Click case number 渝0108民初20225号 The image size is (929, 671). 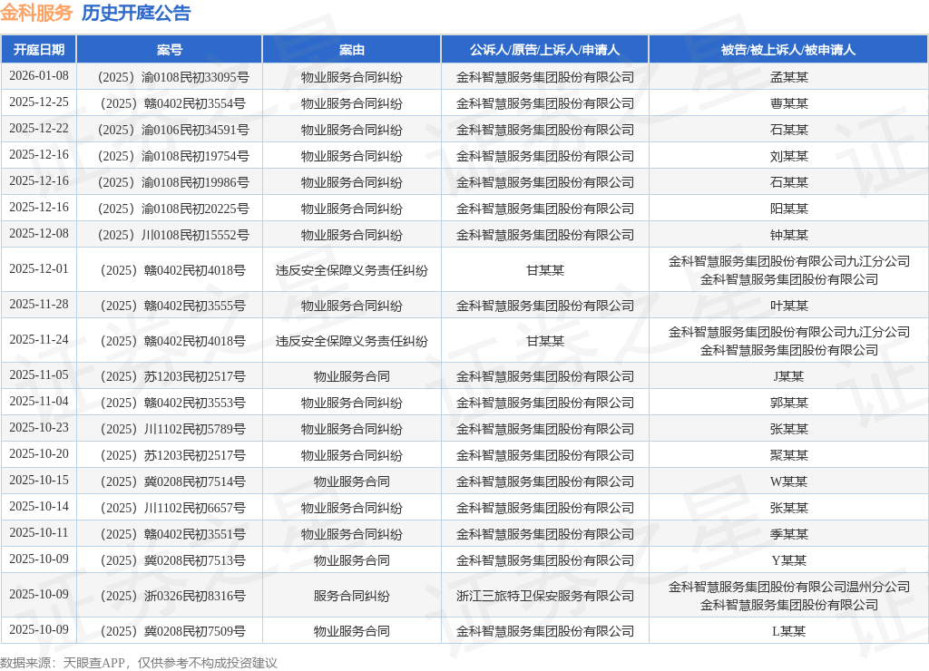[173, 209]
